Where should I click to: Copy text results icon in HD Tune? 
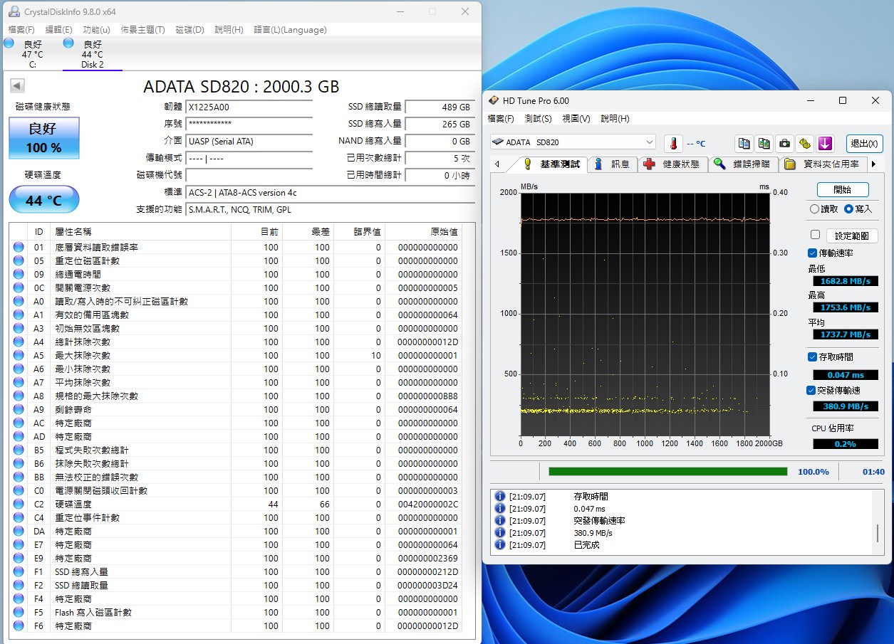[744, 144]
